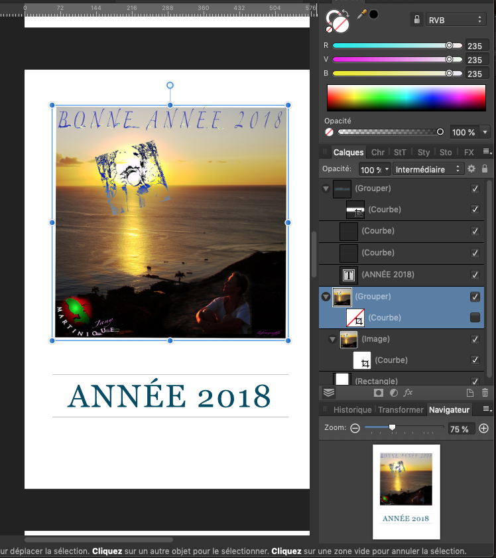Switch to the Chr tab
This screenshot has height=558, width=496.
[x=377, y=153]
